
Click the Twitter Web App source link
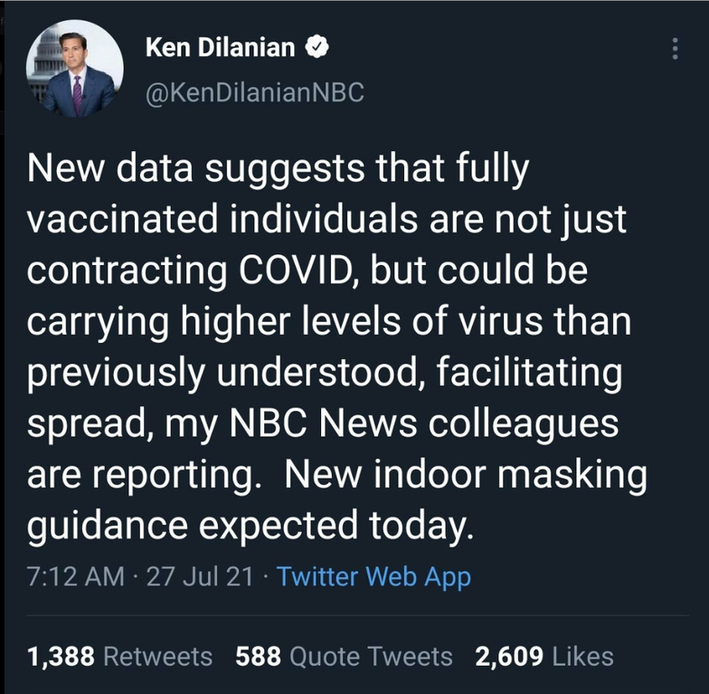373,576
